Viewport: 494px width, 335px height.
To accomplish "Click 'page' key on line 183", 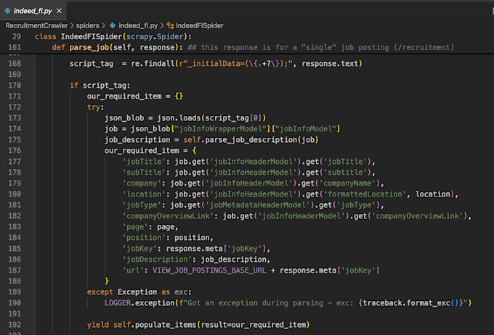I will (x=135, y=227).
